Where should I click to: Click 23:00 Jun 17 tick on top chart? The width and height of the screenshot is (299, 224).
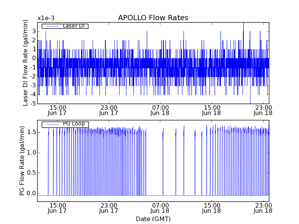click(x=109, y=110)
